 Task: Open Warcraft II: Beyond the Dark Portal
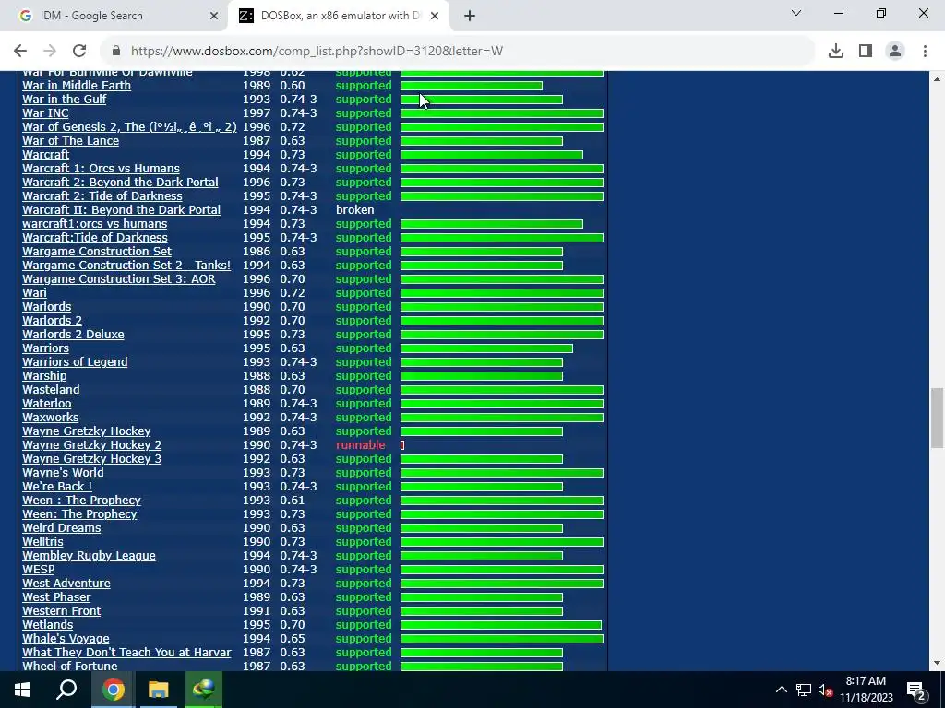(121, 210)
